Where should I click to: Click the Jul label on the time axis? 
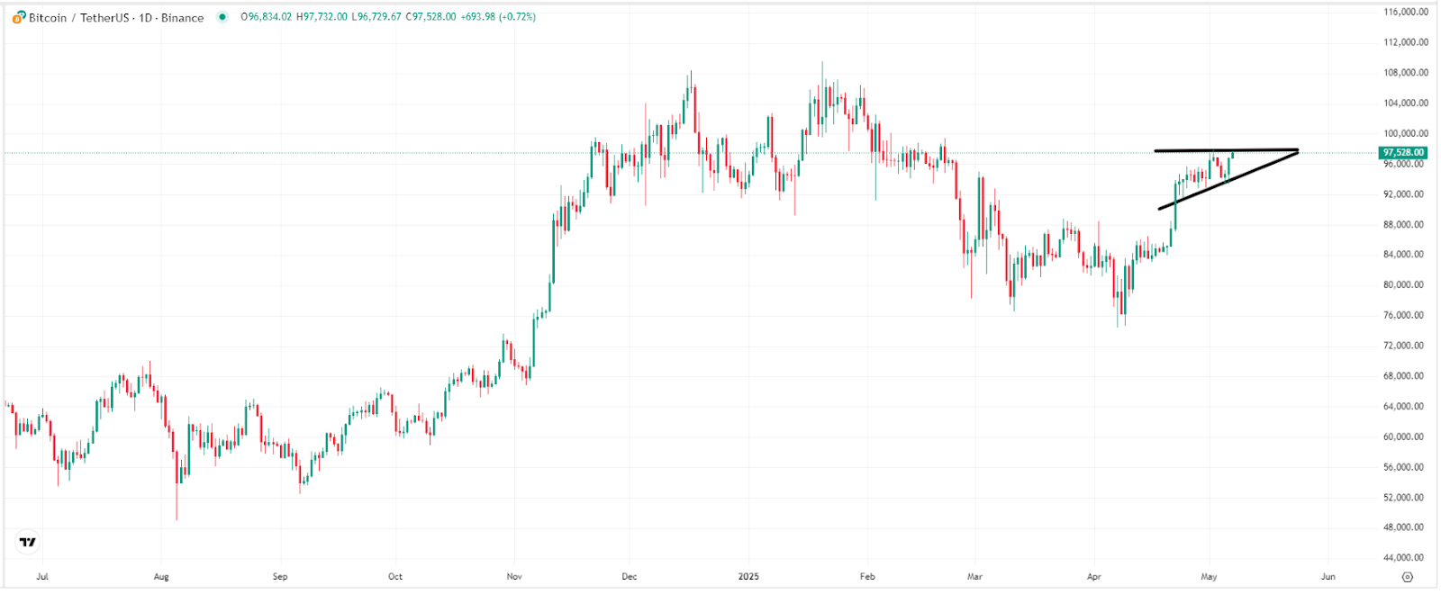coord(43,576)
